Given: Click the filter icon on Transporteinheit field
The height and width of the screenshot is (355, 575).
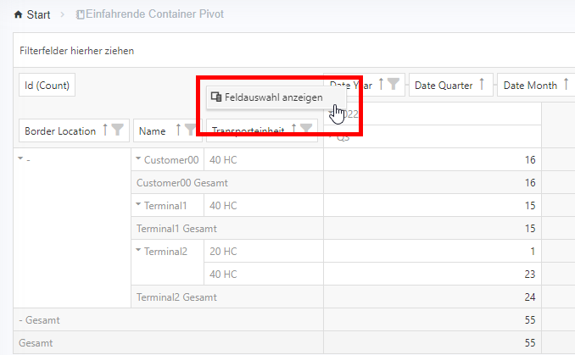Looking at the screenshot, I should (x=306, y=129).
